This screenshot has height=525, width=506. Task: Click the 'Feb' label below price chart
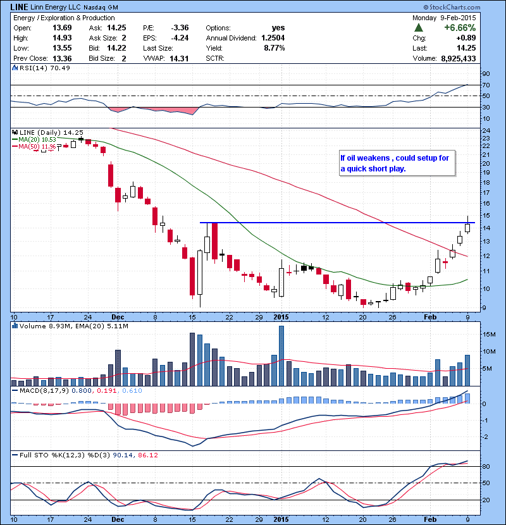point(430,317)
